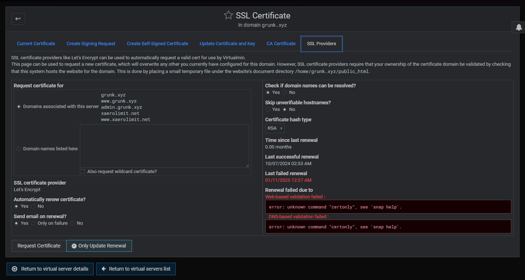Set Skip unverifiable hostnames to No
Viewport: 525px width, 280px height.
pos(285,109)
